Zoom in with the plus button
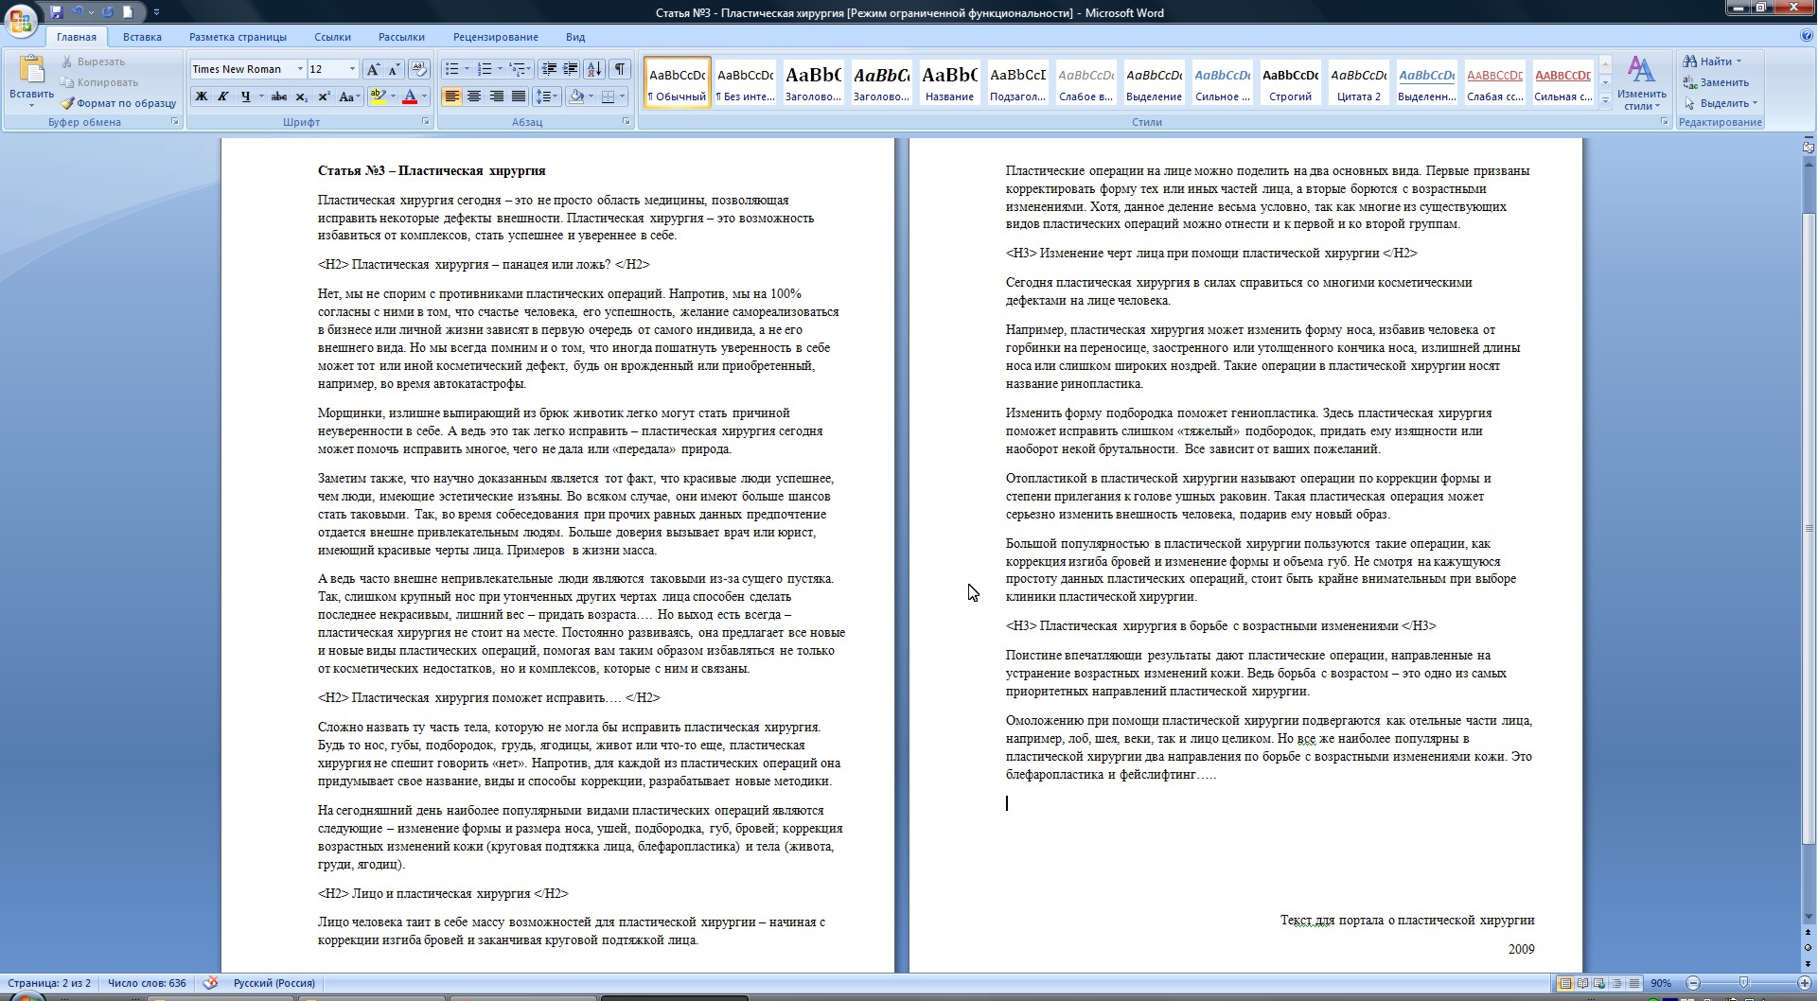1818x1001 pixels. point(1804,983)
